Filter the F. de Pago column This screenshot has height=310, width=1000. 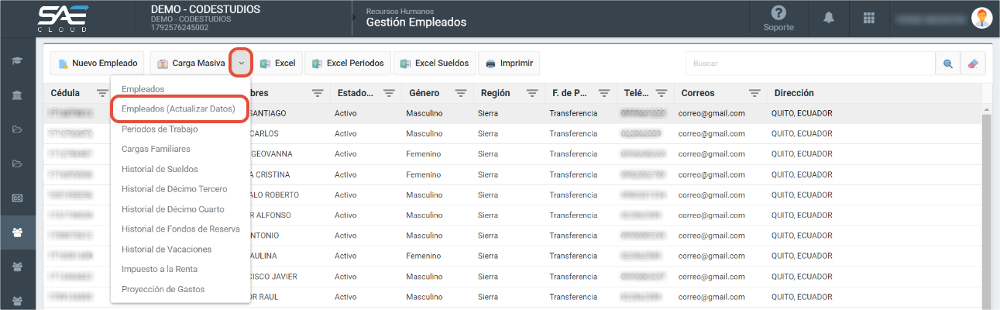click(x=604, y=93)
